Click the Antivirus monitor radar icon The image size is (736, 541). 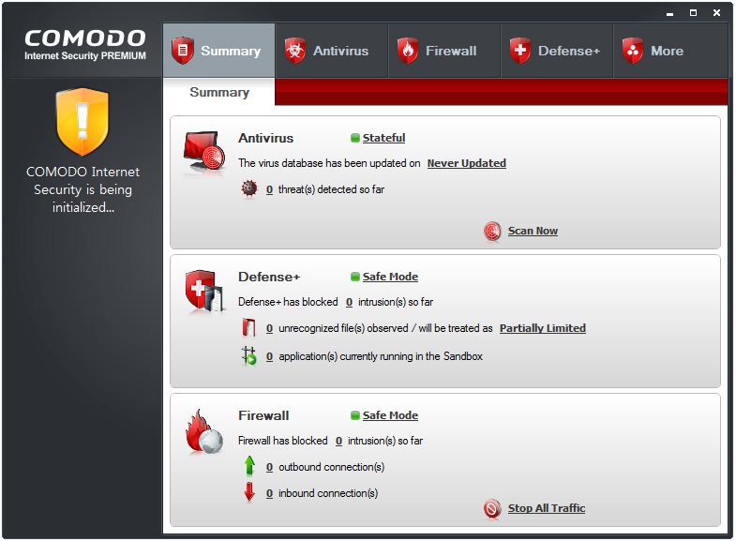pos(204,151)
